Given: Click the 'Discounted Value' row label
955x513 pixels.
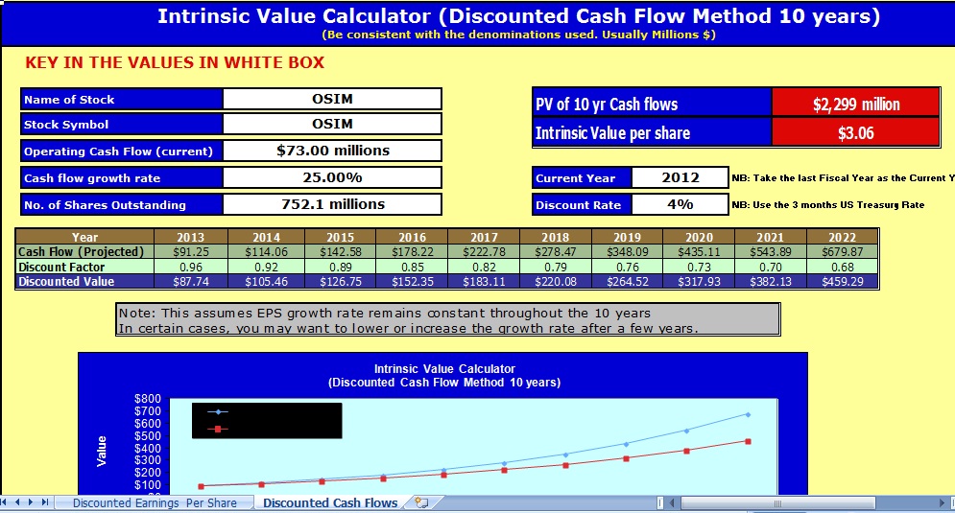Looking at the screenshot, I should point(84,281).
